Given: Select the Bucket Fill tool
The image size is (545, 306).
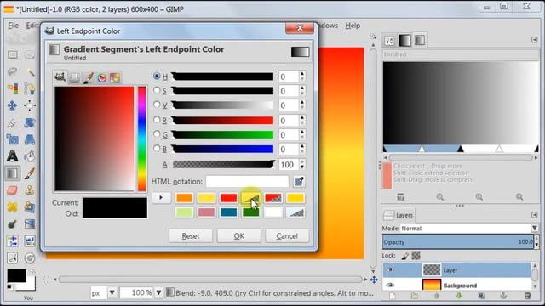Looking at the screenshot, I should [30, 156].
